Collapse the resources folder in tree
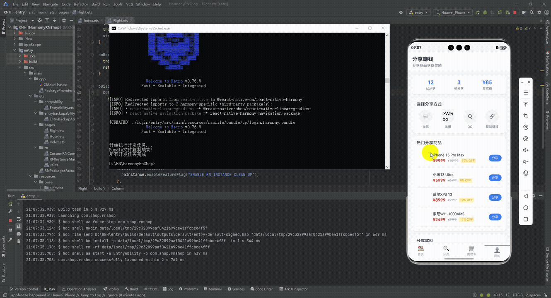551x298 pixels. (x=30, y=176)
